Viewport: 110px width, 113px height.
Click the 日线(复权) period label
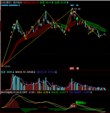click(x=6, y=3)
